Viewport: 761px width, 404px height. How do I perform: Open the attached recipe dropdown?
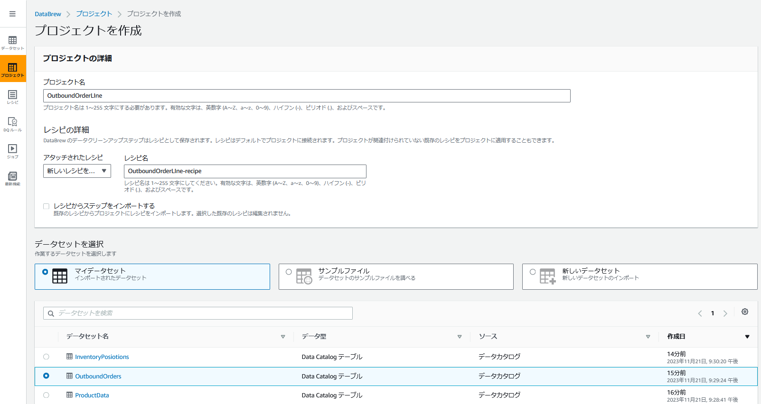[77, 171]
